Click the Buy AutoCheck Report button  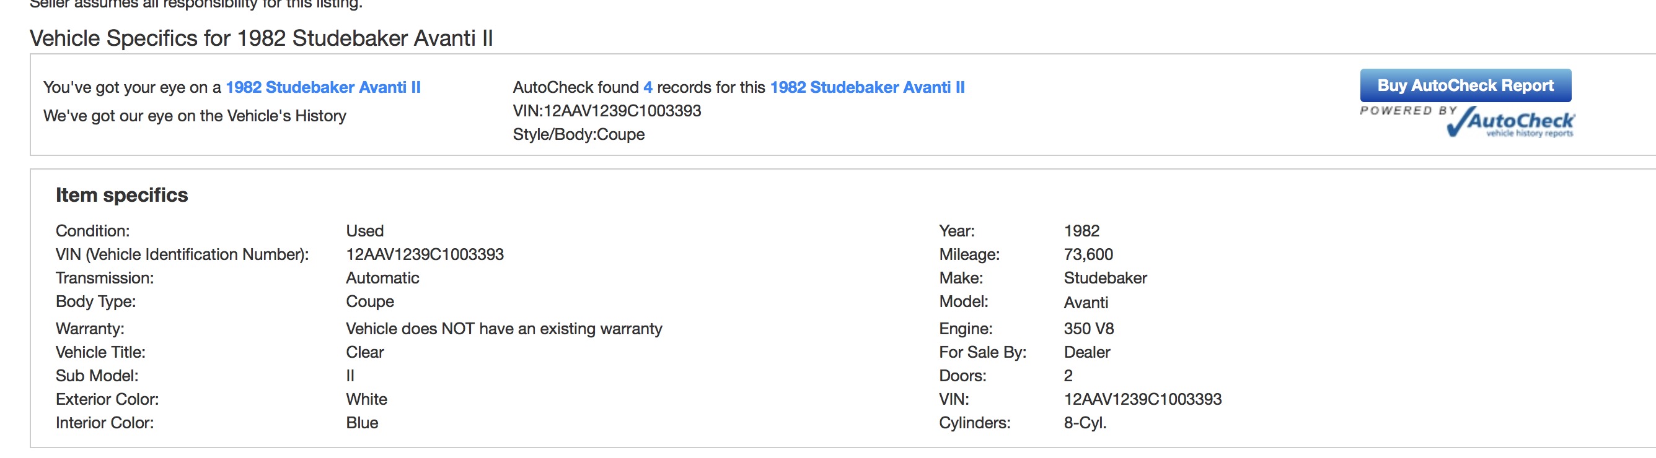pyautogui.click(x=1464, y=85)
